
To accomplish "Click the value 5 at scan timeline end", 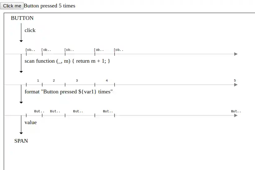I will point(235,81).
